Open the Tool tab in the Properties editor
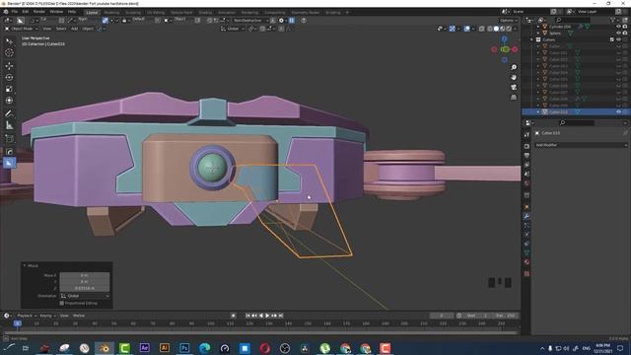 pos(526,135)
